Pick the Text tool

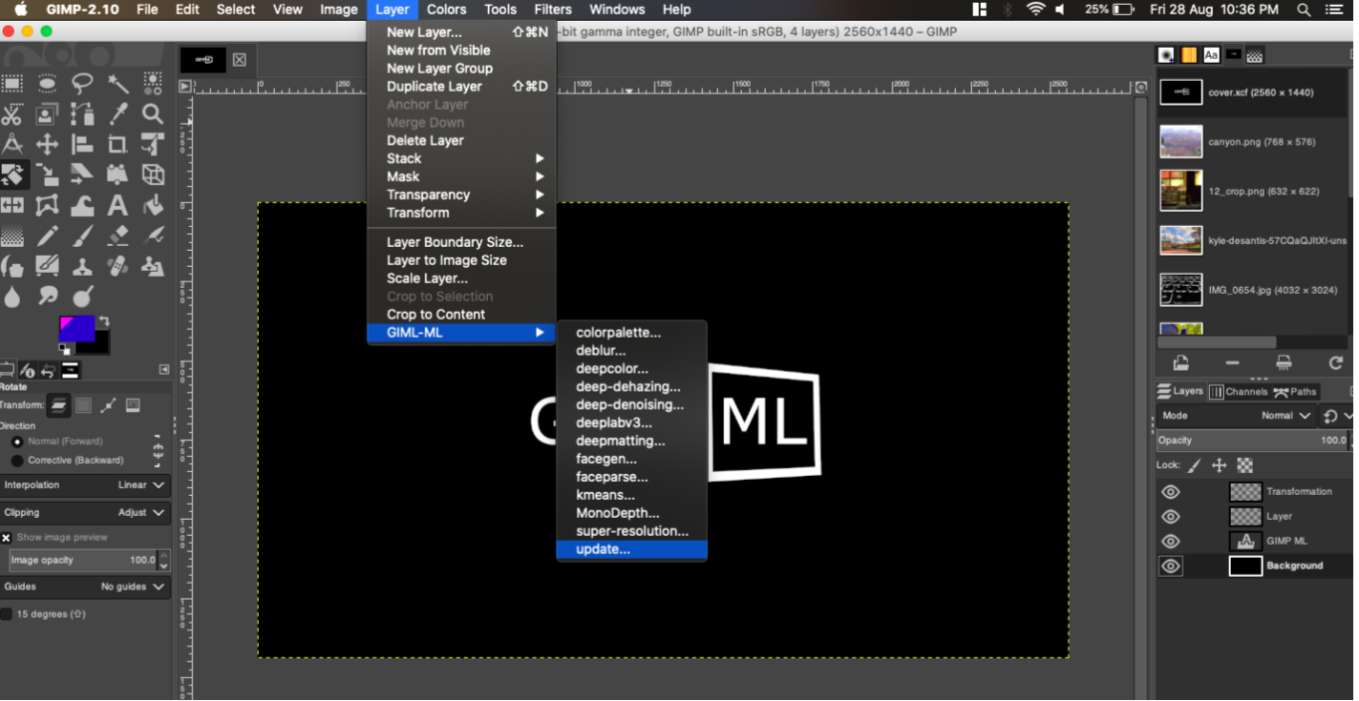[117, 205]
